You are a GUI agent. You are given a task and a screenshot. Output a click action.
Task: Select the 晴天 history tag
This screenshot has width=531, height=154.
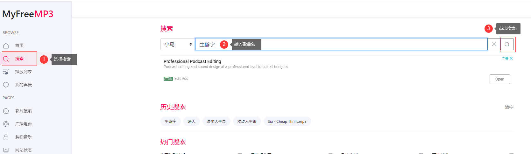[x=191, y=122]
